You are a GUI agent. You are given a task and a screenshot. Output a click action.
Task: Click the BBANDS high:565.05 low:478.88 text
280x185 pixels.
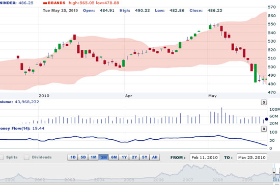[81, 3]
